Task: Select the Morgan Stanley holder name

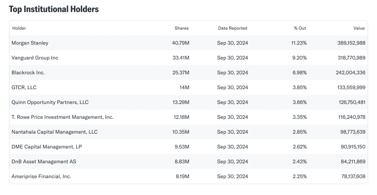Action: click(30, 43)
